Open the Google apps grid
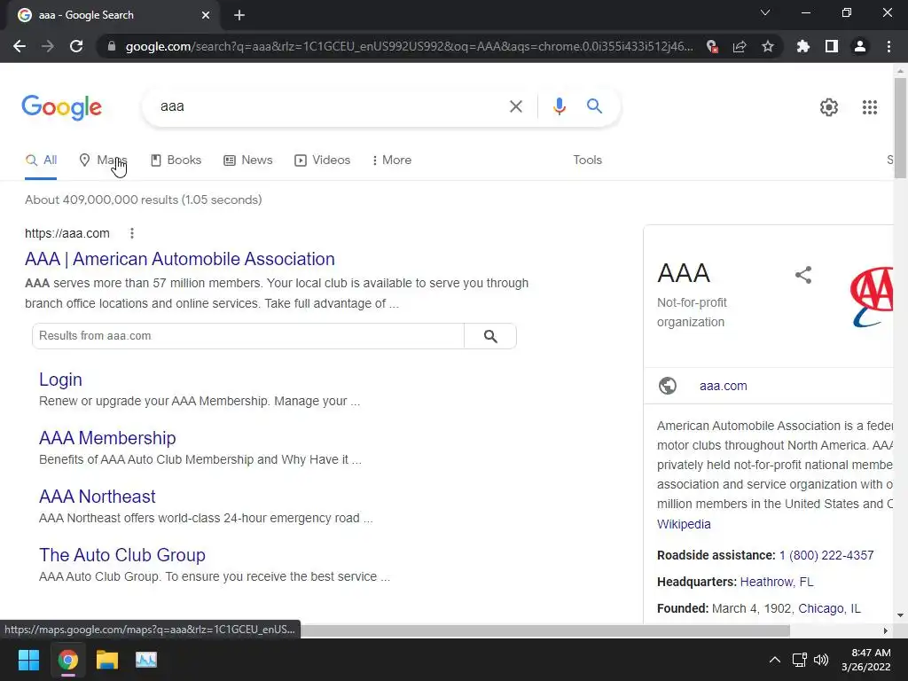908x681 pixels. pyautogui.click(x=869, y=107)
